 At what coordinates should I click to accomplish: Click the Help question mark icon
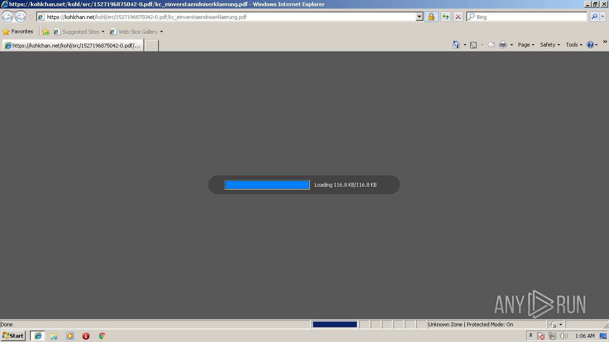(590, 45)
